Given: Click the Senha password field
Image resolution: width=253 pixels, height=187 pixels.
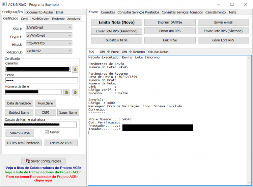Looking at the screenshot, I should pyautogui.click(x=41, y=80).
